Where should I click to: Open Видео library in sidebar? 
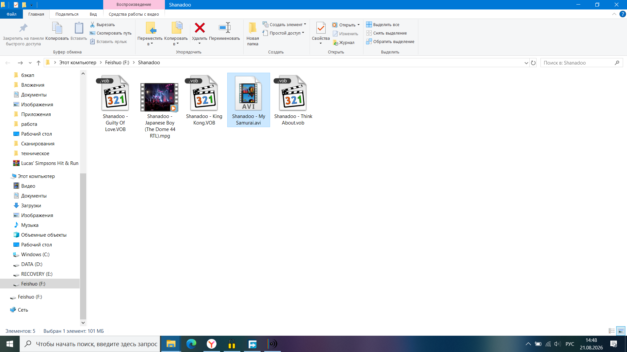(28, 186)
